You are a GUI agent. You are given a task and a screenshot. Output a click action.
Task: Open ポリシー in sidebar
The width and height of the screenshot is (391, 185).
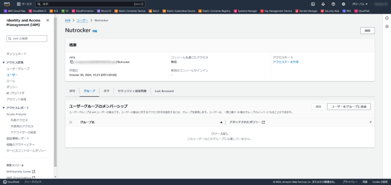coord(12,87)
